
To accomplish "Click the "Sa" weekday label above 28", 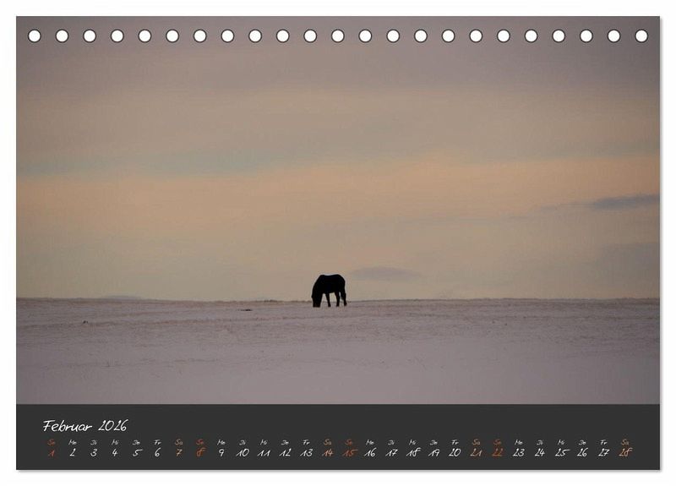I will point(625,442).
